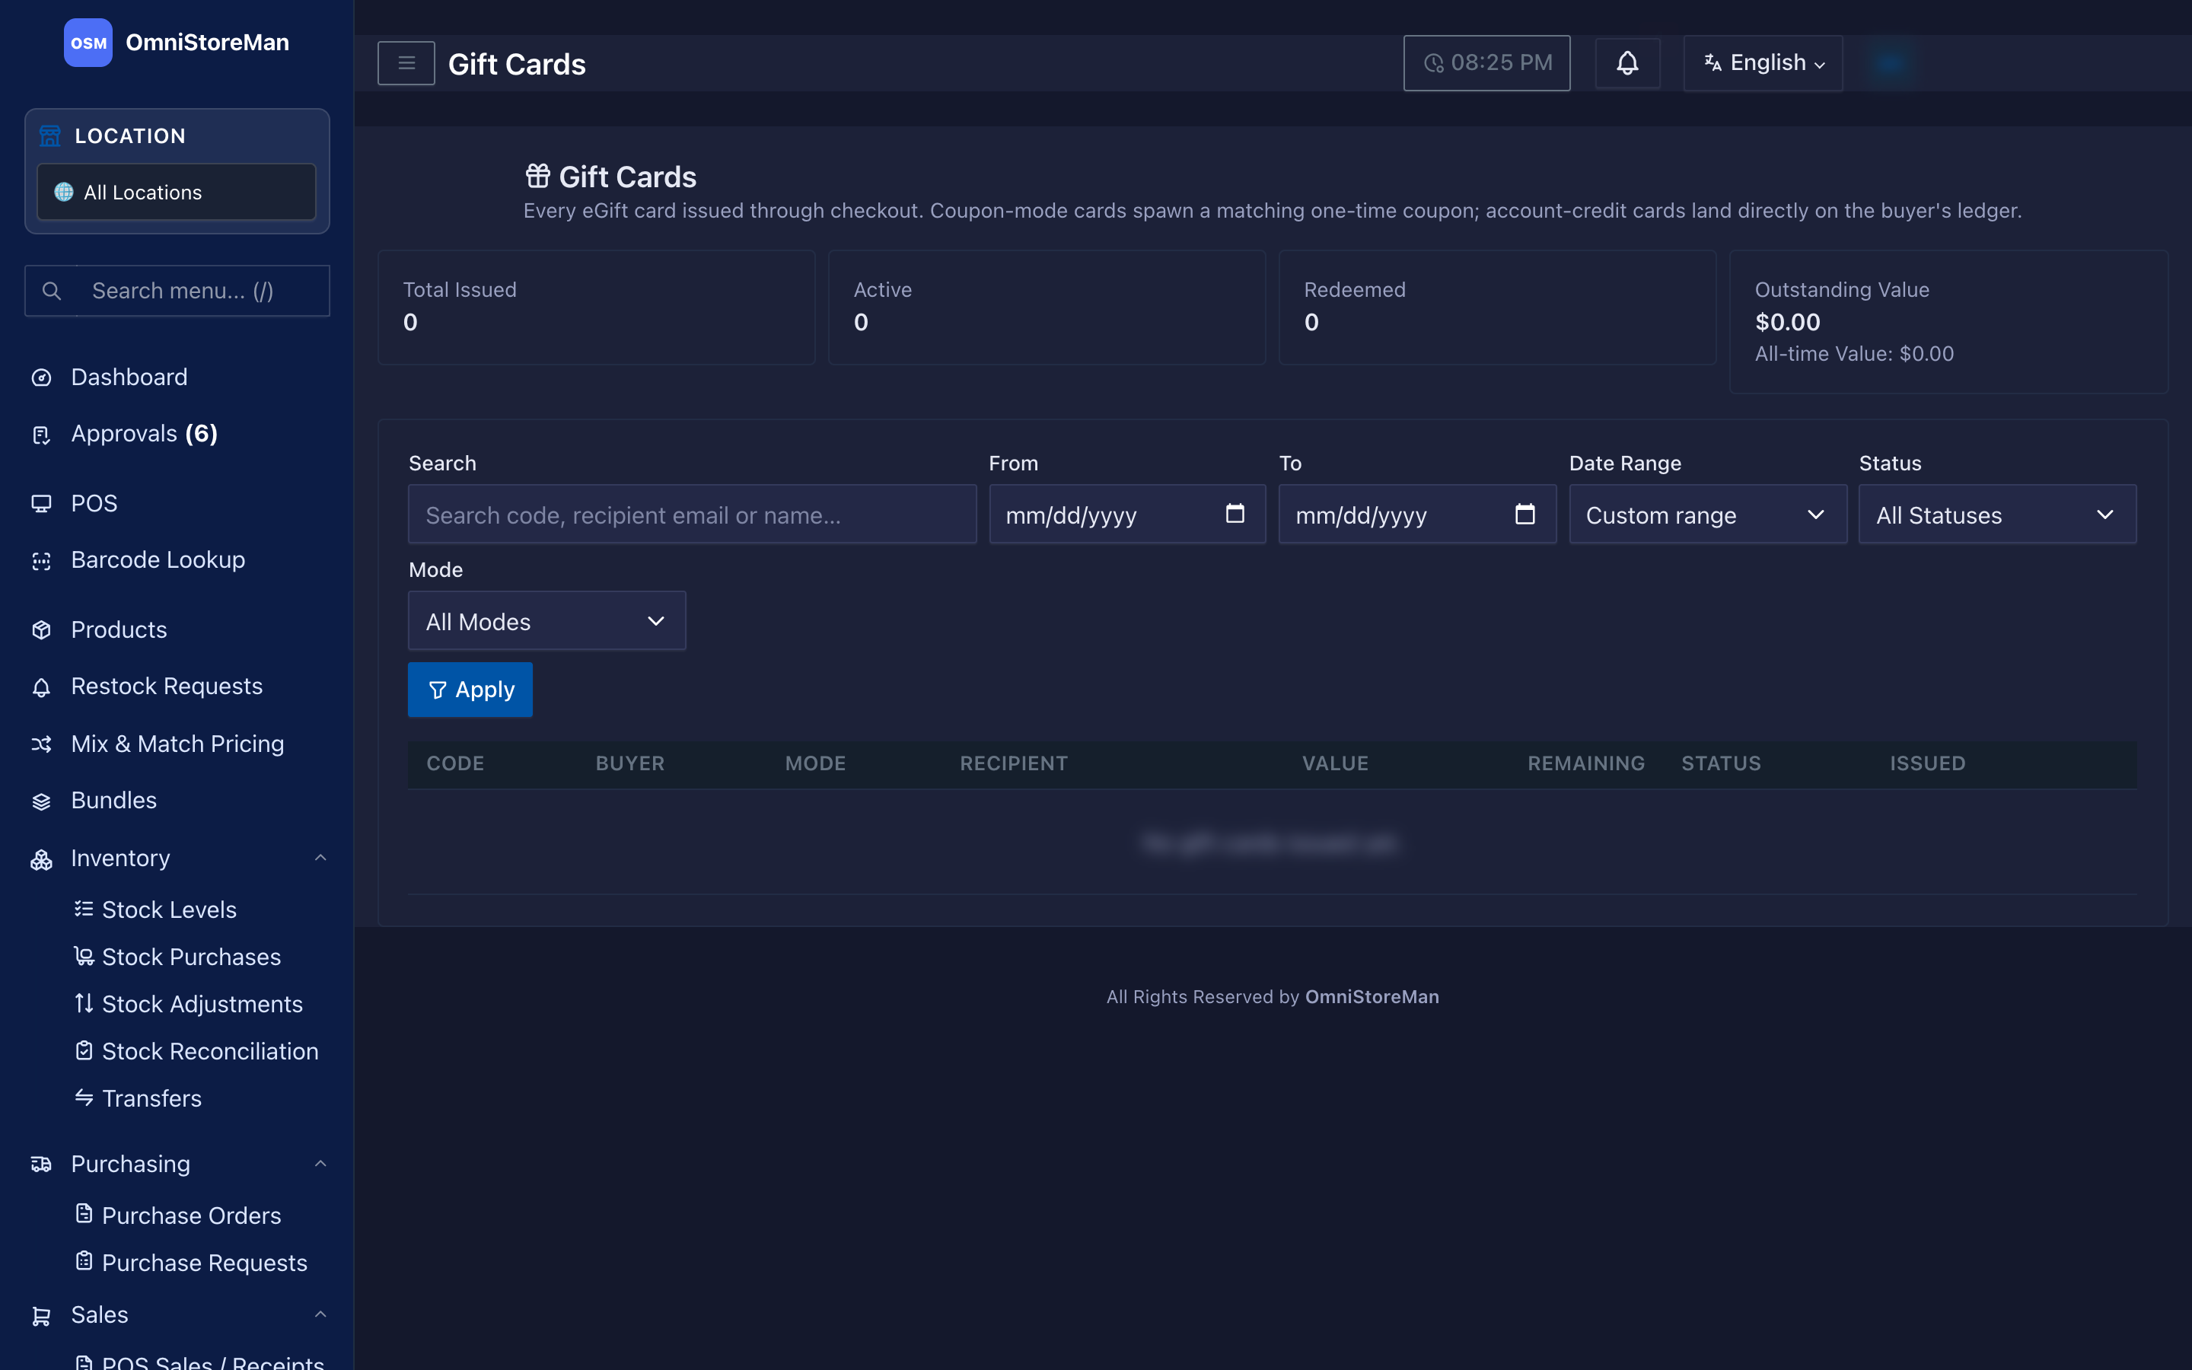The width and height of the screenshot is (2192, 1370).
Task: Collapse the Sales section chevron
Action: [x=320, y=1314]
